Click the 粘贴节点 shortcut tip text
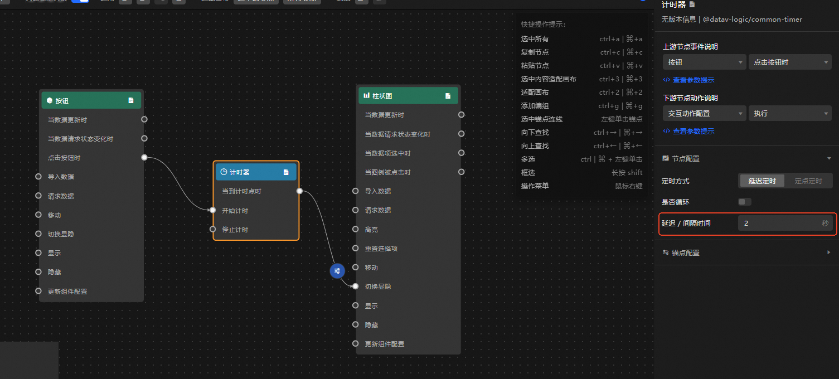Viewport: 839px width, 379px height. click(x=535, y=66)
